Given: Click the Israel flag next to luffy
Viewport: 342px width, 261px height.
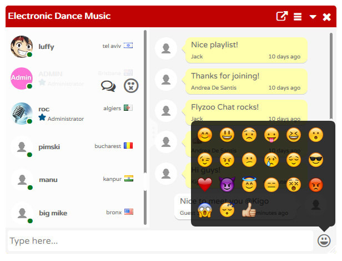Looking at the screenshot, I should pos(128,46).
